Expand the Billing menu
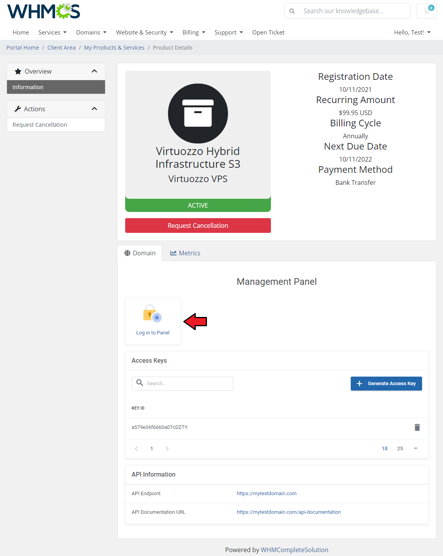 point(194,33)
